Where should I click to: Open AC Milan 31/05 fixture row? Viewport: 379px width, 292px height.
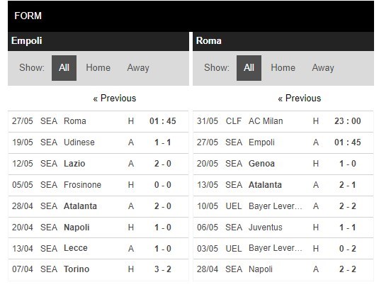click(x=283, y=121)
